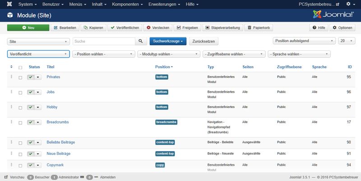Image resolution: width=361 pixels, height=181 pixels.
Task: Open the PCSystembetreu... site link
Action: [x=319, y=4]
